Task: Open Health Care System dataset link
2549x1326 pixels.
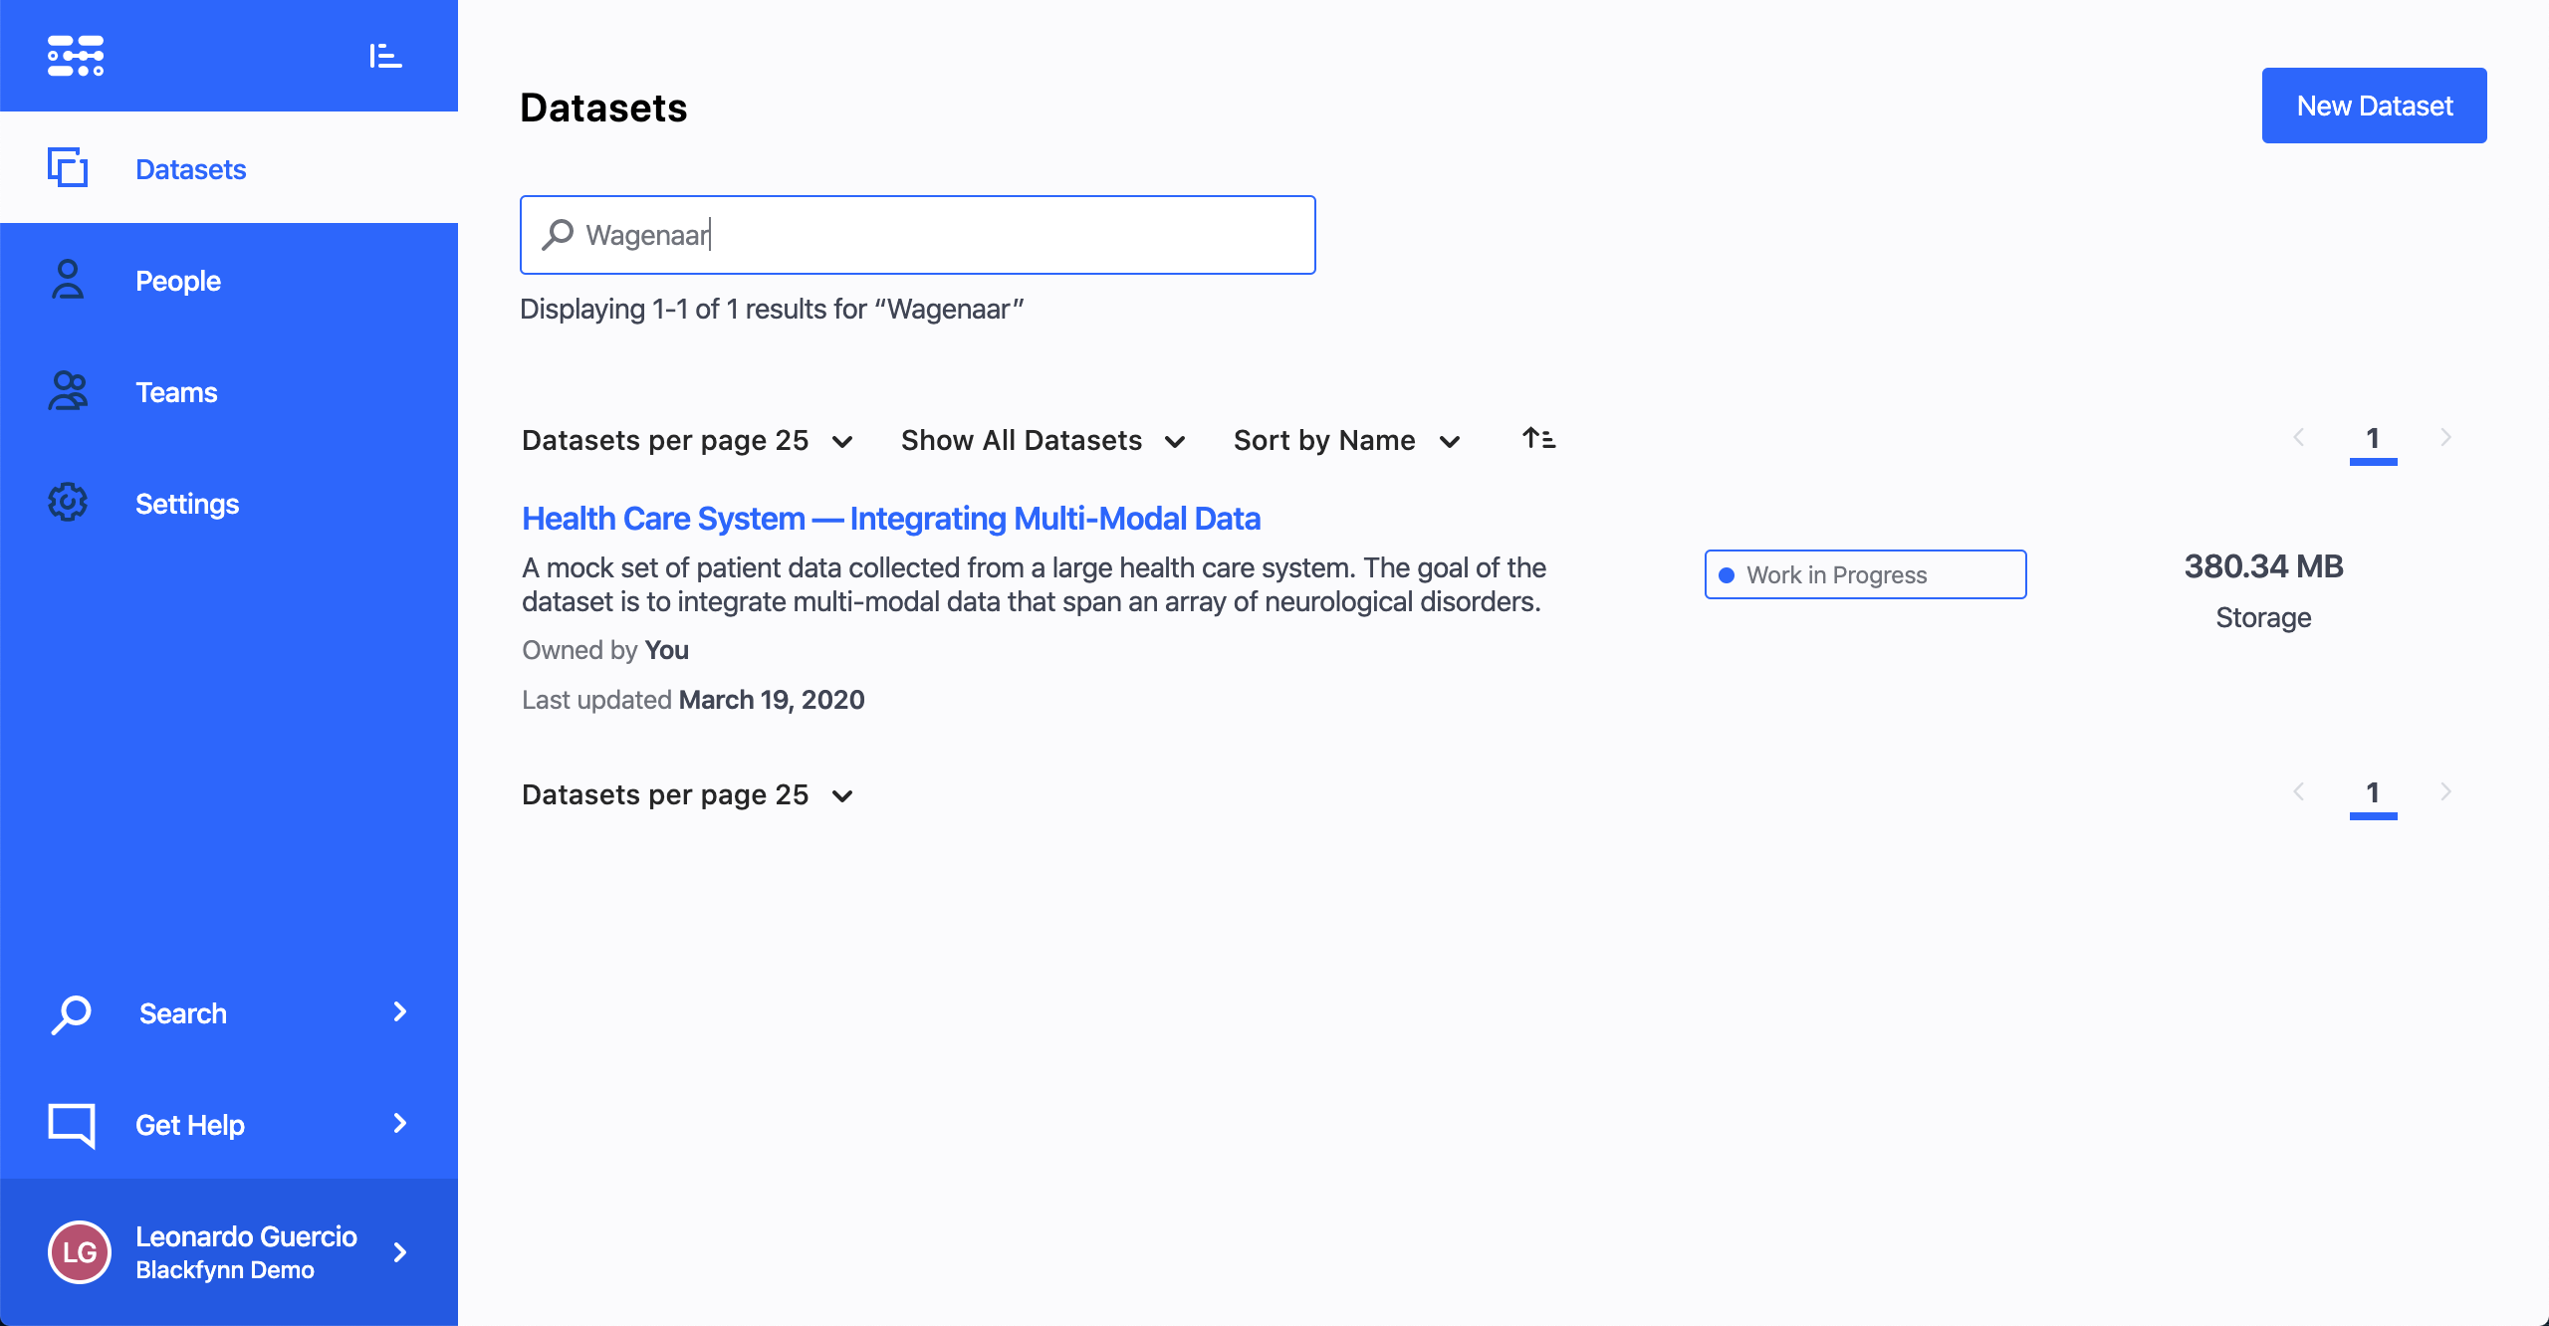Action: [x=890, y=519]
